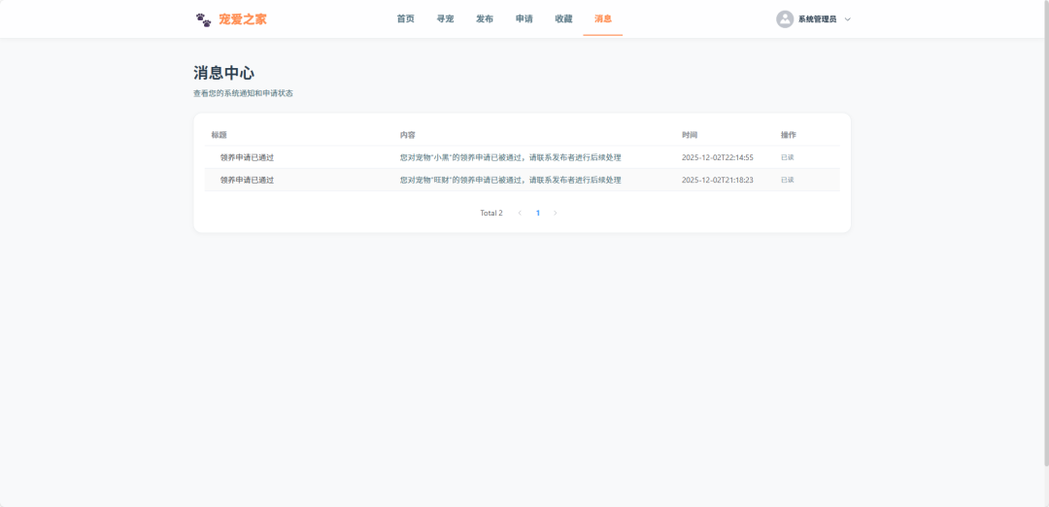Click the timestamp 2025-12-02T22:14:55
The height and width of the screenshot is (507, 1049).
coord(718,158)
